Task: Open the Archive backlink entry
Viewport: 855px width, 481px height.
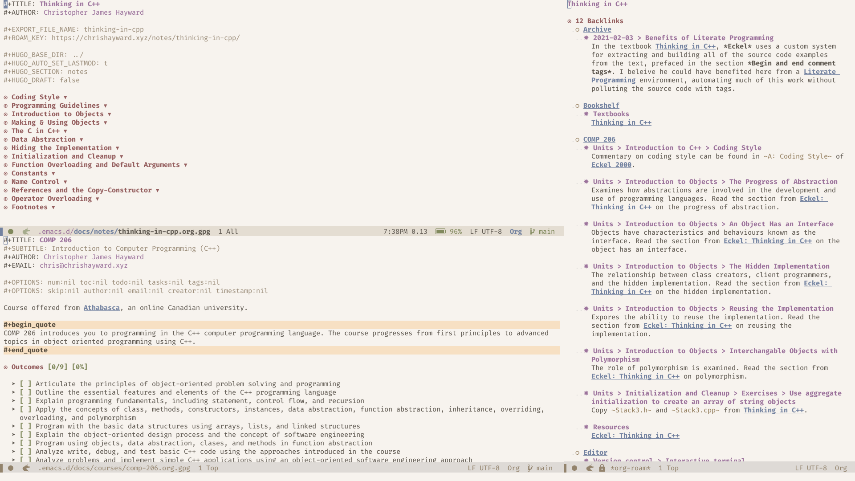Action: pyautogui.click(x=597, y=29)
